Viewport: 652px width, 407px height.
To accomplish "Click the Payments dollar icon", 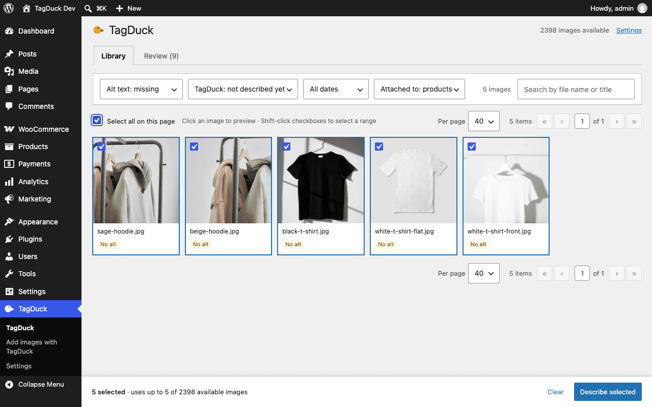I will click(9, 164).
